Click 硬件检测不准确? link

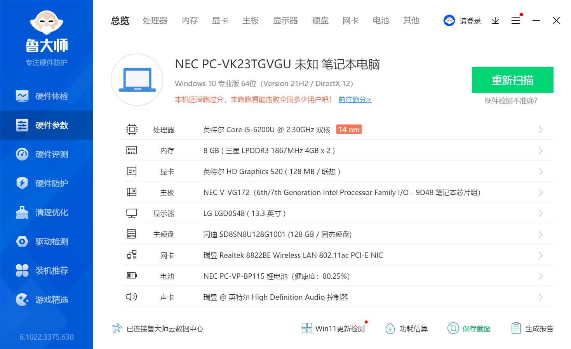coord(511,101)
